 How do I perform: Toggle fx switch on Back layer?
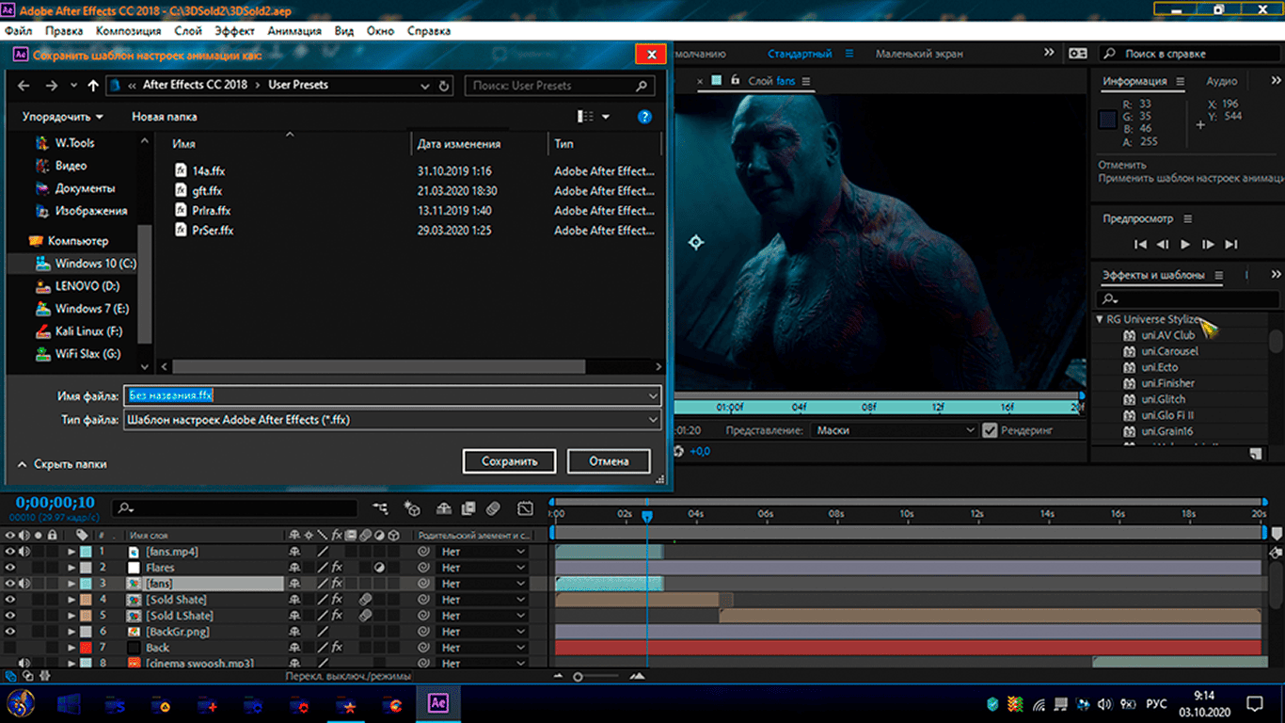click(337, 648)
